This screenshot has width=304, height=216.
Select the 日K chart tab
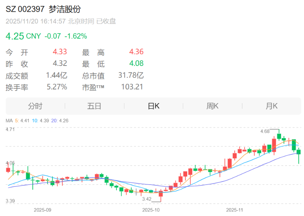(154, 106)
